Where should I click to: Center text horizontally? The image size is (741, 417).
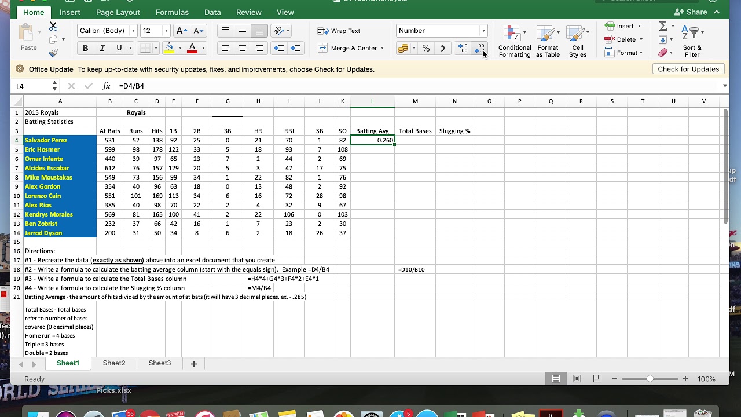pyautogui.click(x=243, y=48)
